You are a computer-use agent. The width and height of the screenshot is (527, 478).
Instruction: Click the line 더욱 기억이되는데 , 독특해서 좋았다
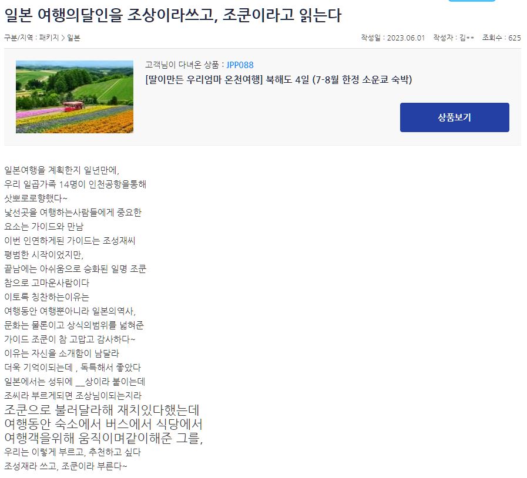click(x=72, y=368)
